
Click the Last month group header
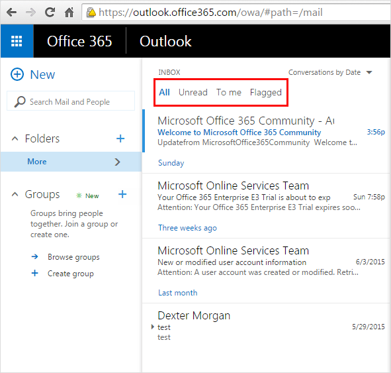click(178, 293)
